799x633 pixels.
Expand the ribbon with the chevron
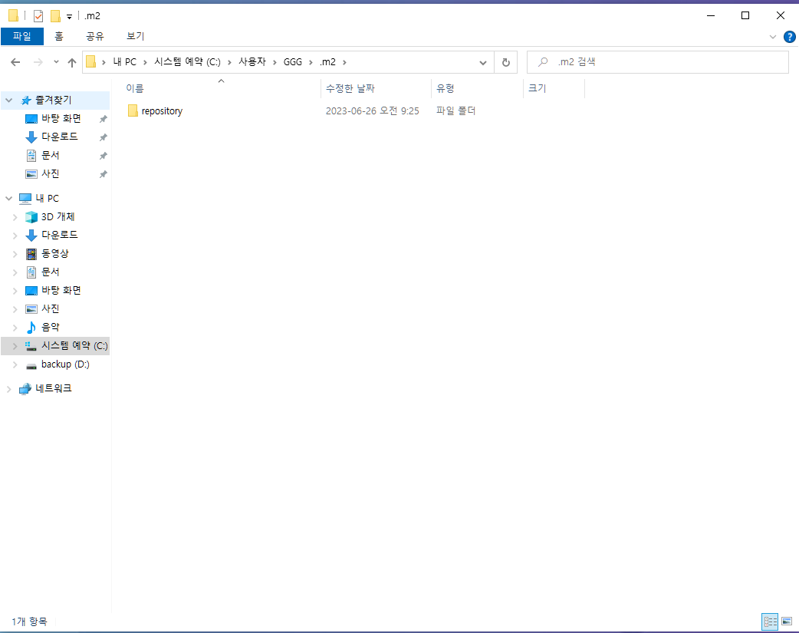point(772,37)
